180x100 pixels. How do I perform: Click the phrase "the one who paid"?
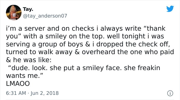[146, 52]
